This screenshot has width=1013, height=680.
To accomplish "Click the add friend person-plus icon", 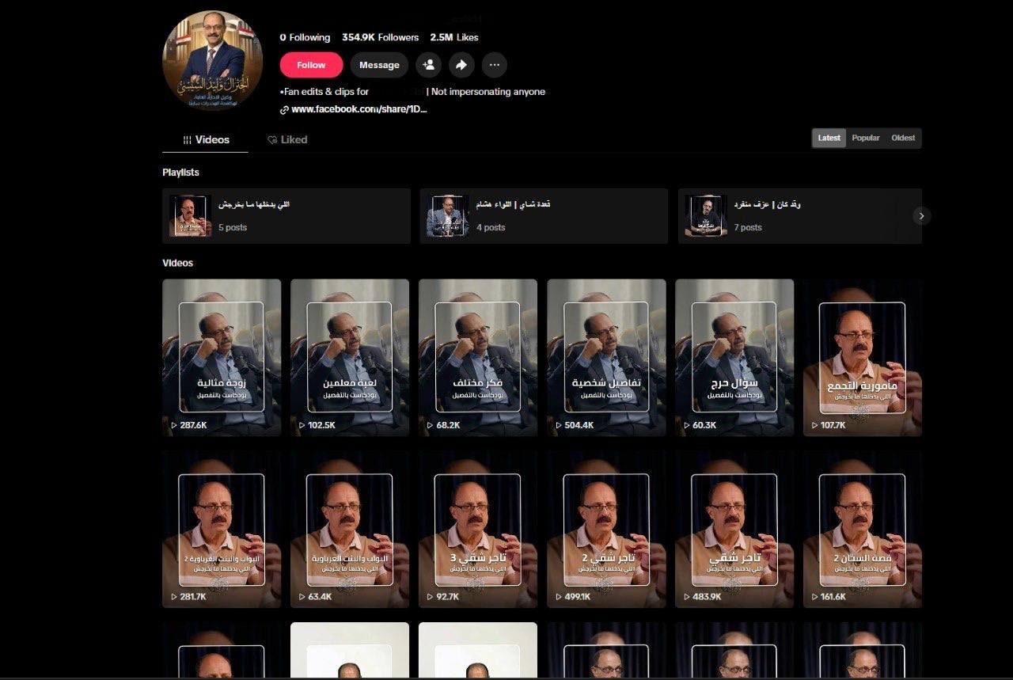I will (x=429, y=65).
